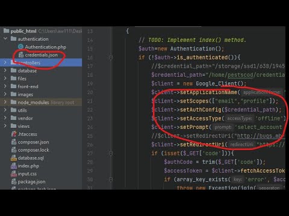Select the Authentication.php file name
289x216 pixels.
[46, 47]
